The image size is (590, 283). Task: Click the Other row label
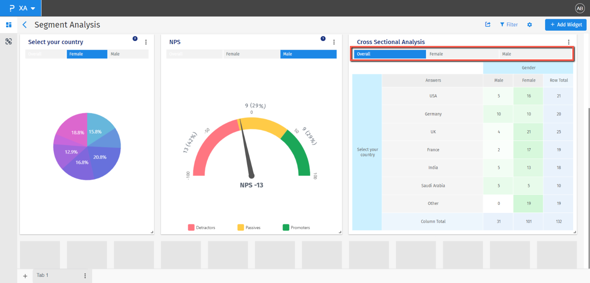coord(433,203)
